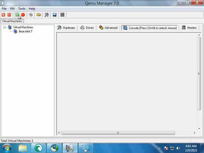This screenshot has width=204, height=153.
Task: Switch to the Console tab
Action: click(150, 28)
